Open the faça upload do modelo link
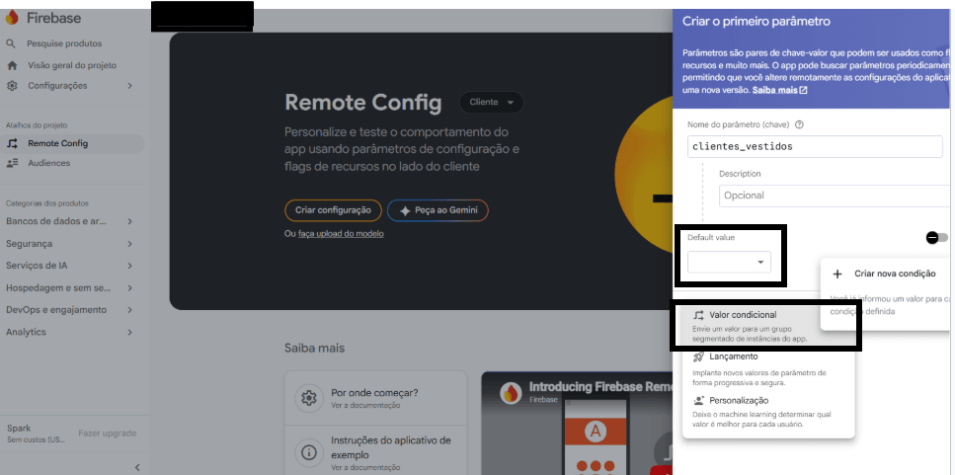Image resolution: width=955 pixels, height=475 pixels. [341, 234]
